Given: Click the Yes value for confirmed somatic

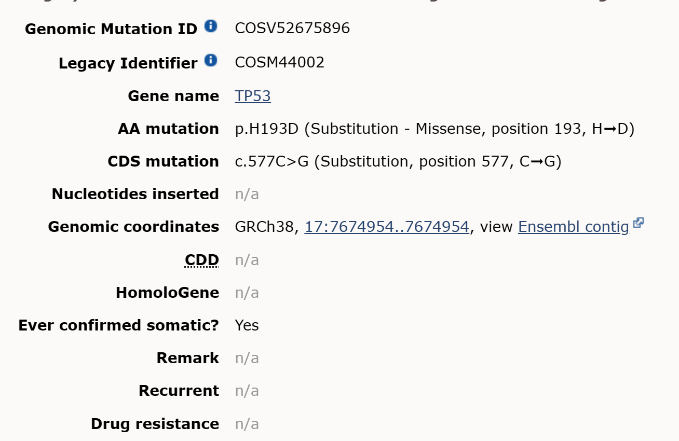Looking at the screenshot, I should click(x=247, y=325).
